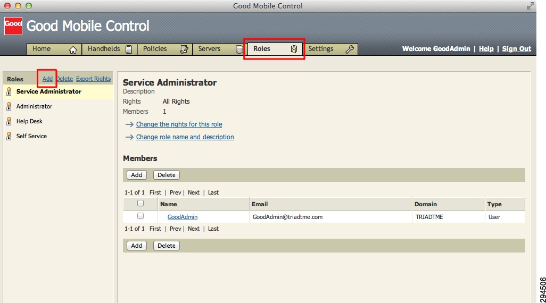Click the Service Administrator role icon
Viewport: 546px width, 303px height.
(9, 91)
